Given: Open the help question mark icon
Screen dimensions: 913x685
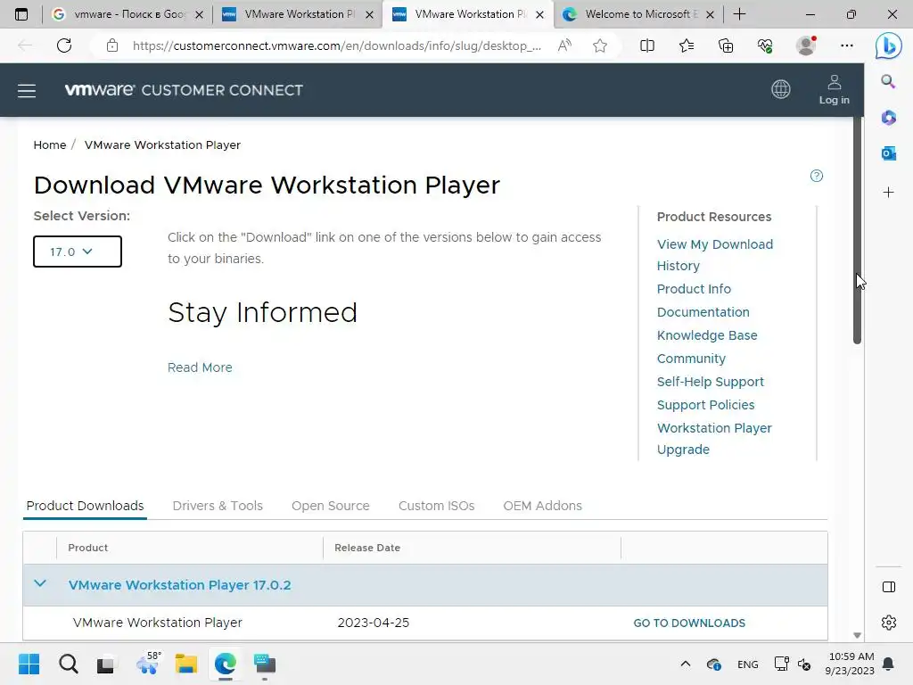Looking at the screenshot, I should point(817,176).
